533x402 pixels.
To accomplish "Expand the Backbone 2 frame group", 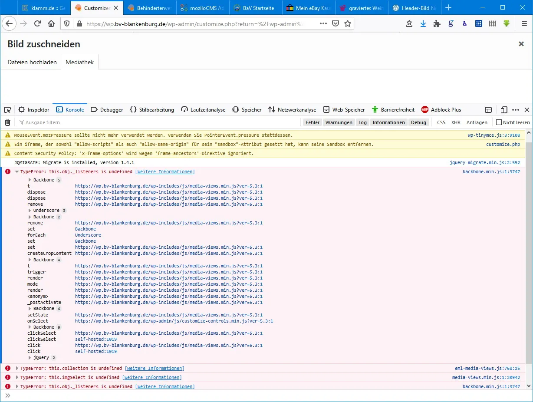I will point(30,217).
